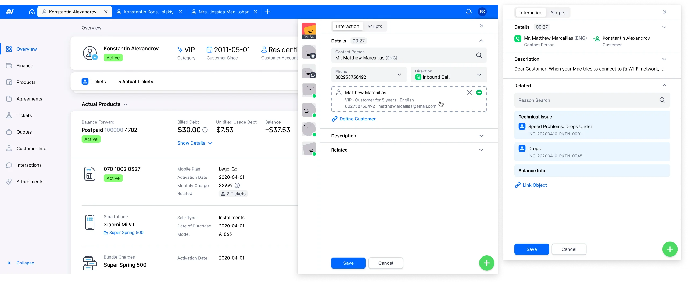Open the Direction Inbound Call dropdown
The height and width of the screenshot is (283, 688).
click(x=449, y=75)
